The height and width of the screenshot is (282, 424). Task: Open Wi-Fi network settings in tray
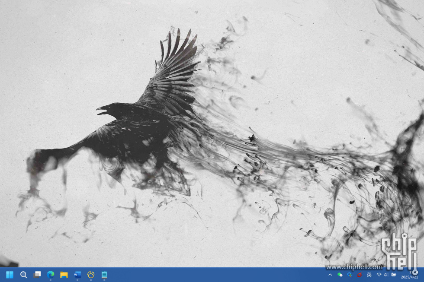(379, 275)
